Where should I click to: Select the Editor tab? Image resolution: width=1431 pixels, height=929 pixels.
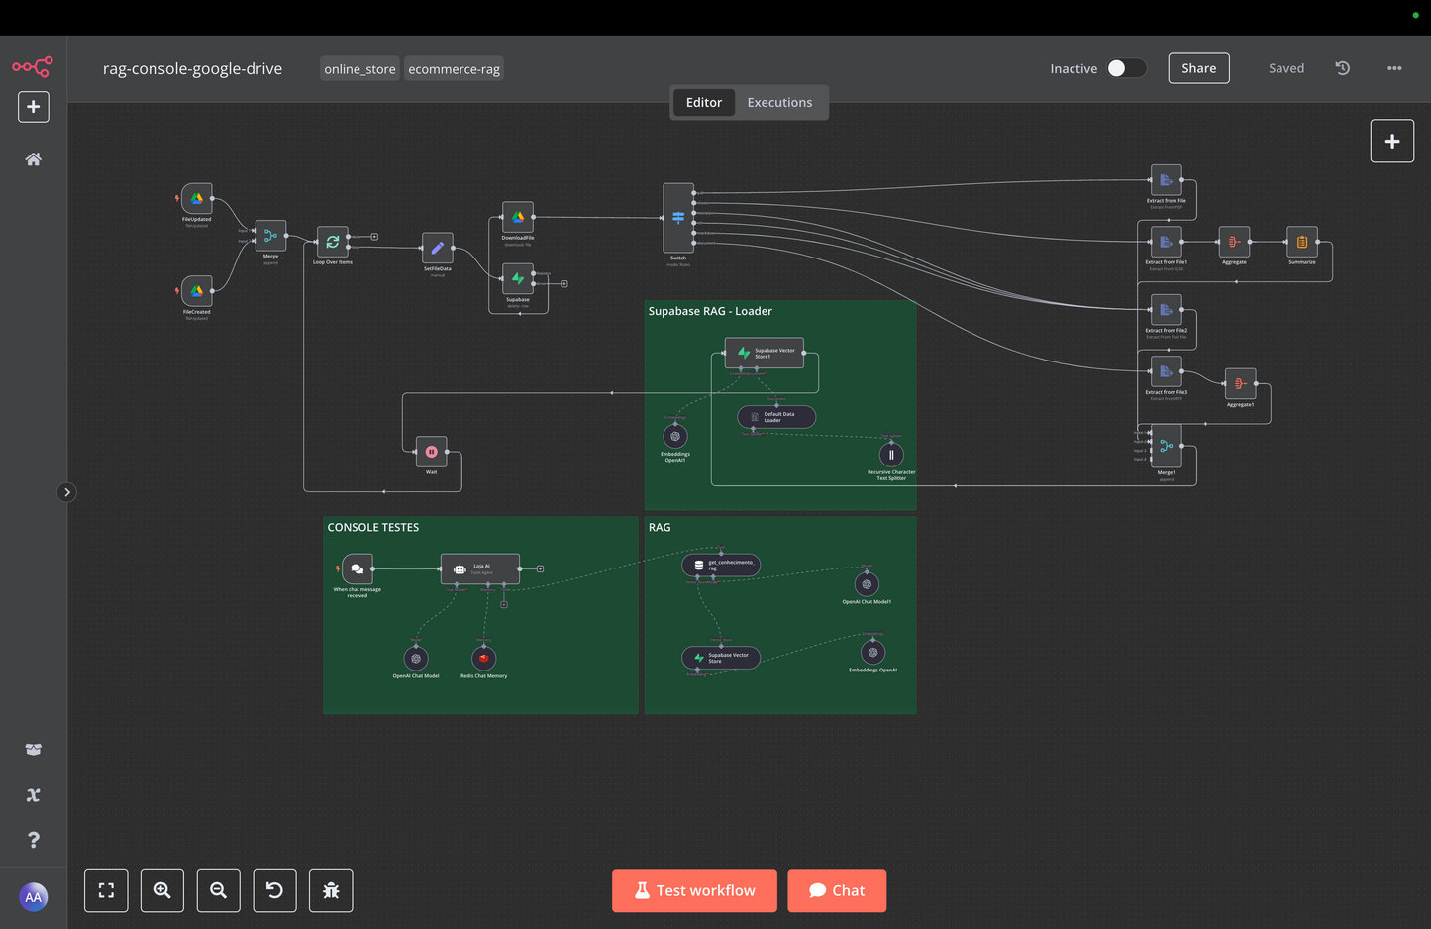pyautogui.click(x=704, y=103)
